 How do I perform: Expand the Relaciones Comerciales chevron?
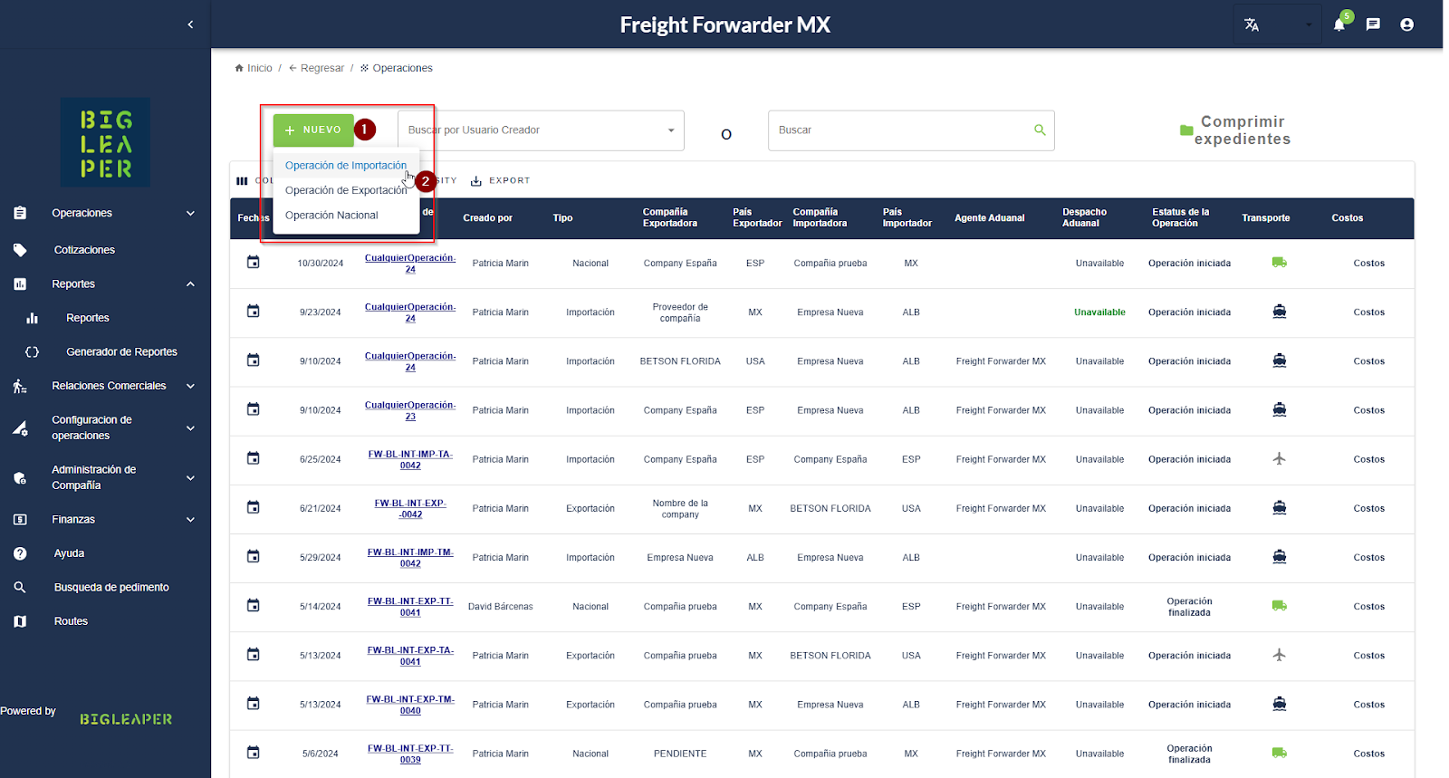pyautogui.click(x=190, y=386)
